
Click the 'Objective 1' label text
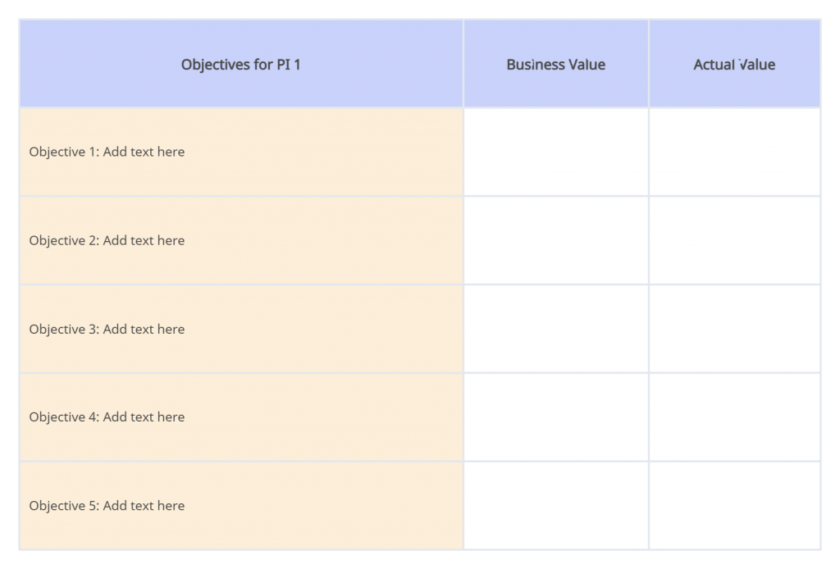(64, 152)
